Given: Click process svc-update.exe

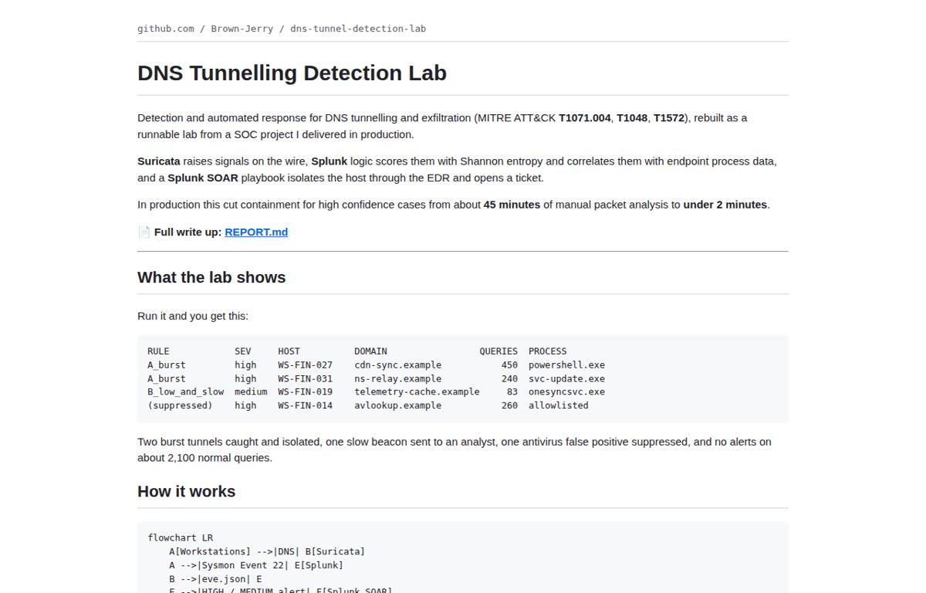Looking at the screenshot, I should [567, 379].
